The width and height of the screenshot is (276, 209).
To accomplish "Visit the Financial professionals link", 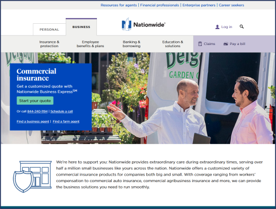I will [x=159, y=5].
